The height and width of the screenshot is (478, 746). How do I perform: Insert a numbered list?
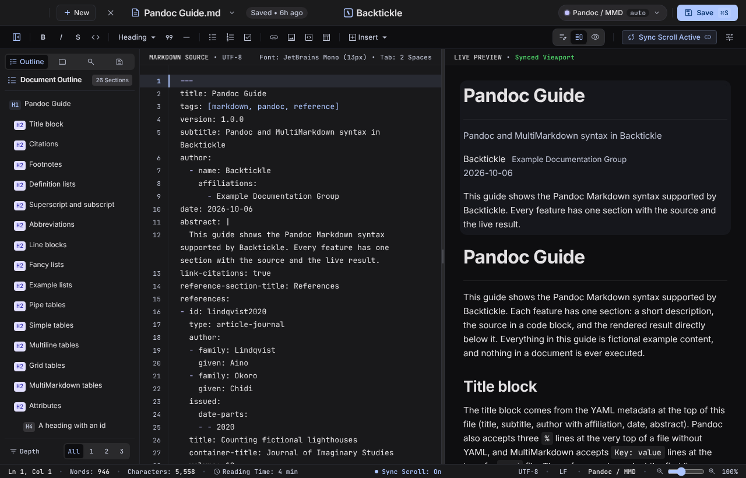point(230,37)
